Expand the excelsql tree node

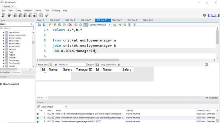[4, 49]
